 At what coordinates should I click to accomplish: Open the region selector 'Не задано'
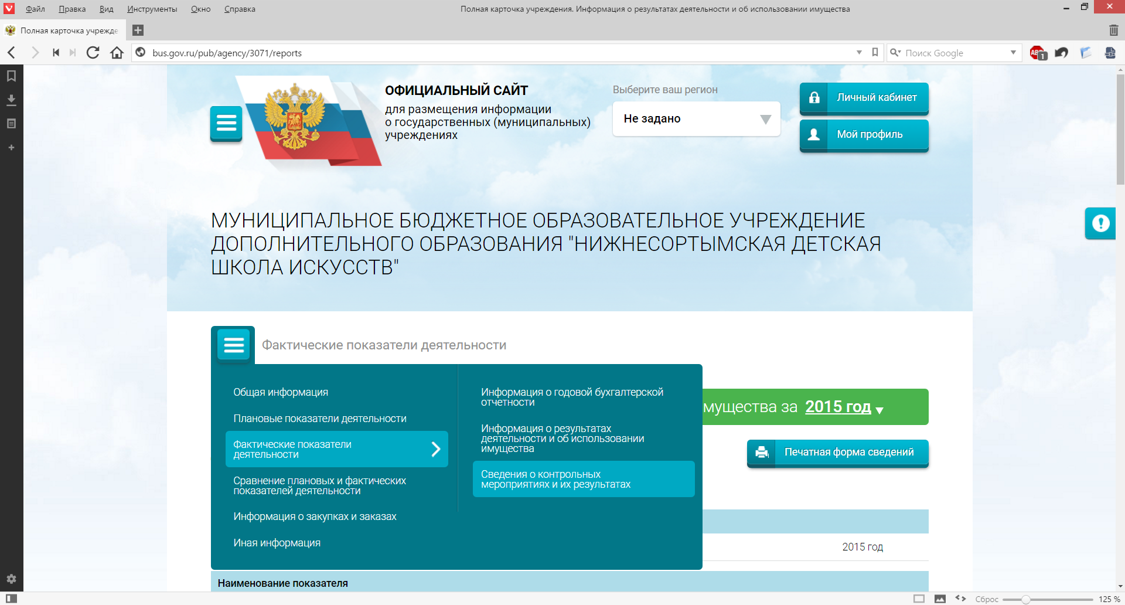coord(696,118)
